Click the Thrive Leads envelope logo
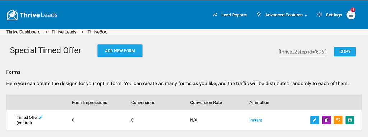The width and height of the screenshot is (368, 137). [12, 15]
